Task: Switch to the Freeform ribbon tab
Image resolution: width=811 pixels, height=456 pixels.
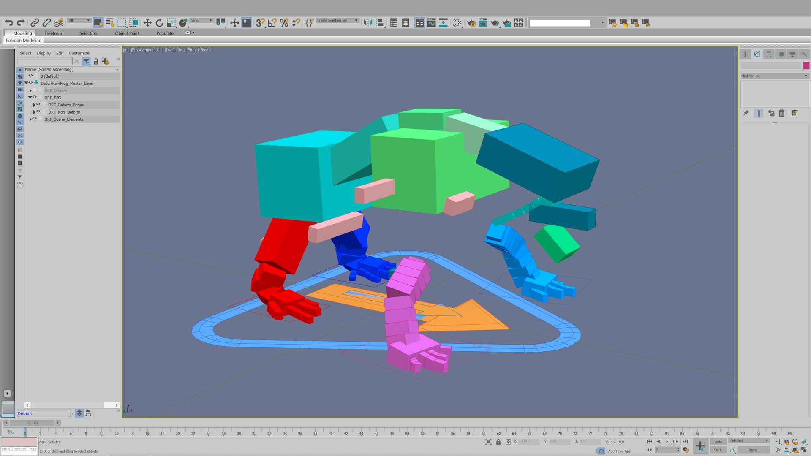Action: [x=53, y=33]
